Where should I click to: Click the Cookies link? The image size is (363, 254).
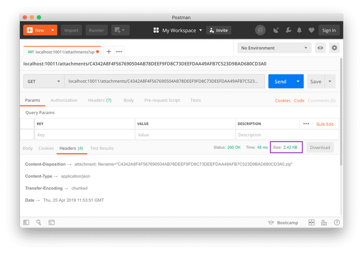(x=283, y=101)
